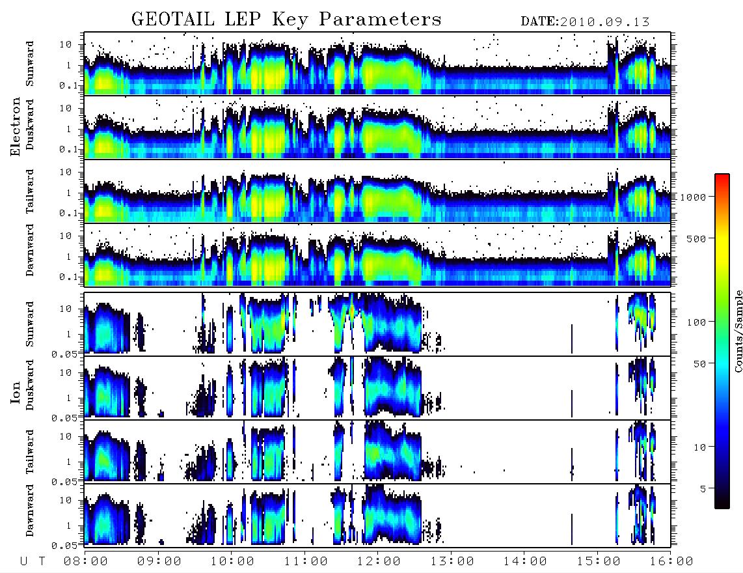Click the Ion Dawnward spectrogram panel
This screenshot has height=573, width=743.
coord(377,516)
